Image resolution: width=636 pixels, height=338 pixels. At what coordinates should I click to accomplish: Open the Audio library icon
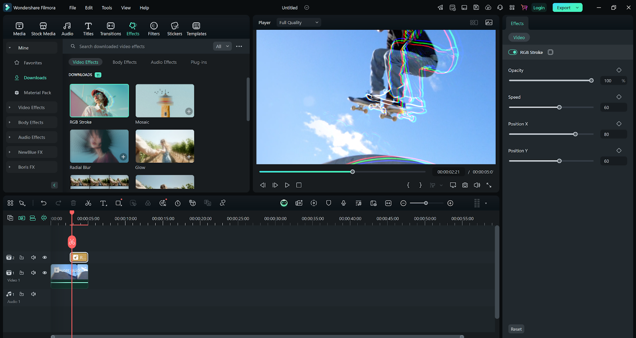click(x=67, y=26)
